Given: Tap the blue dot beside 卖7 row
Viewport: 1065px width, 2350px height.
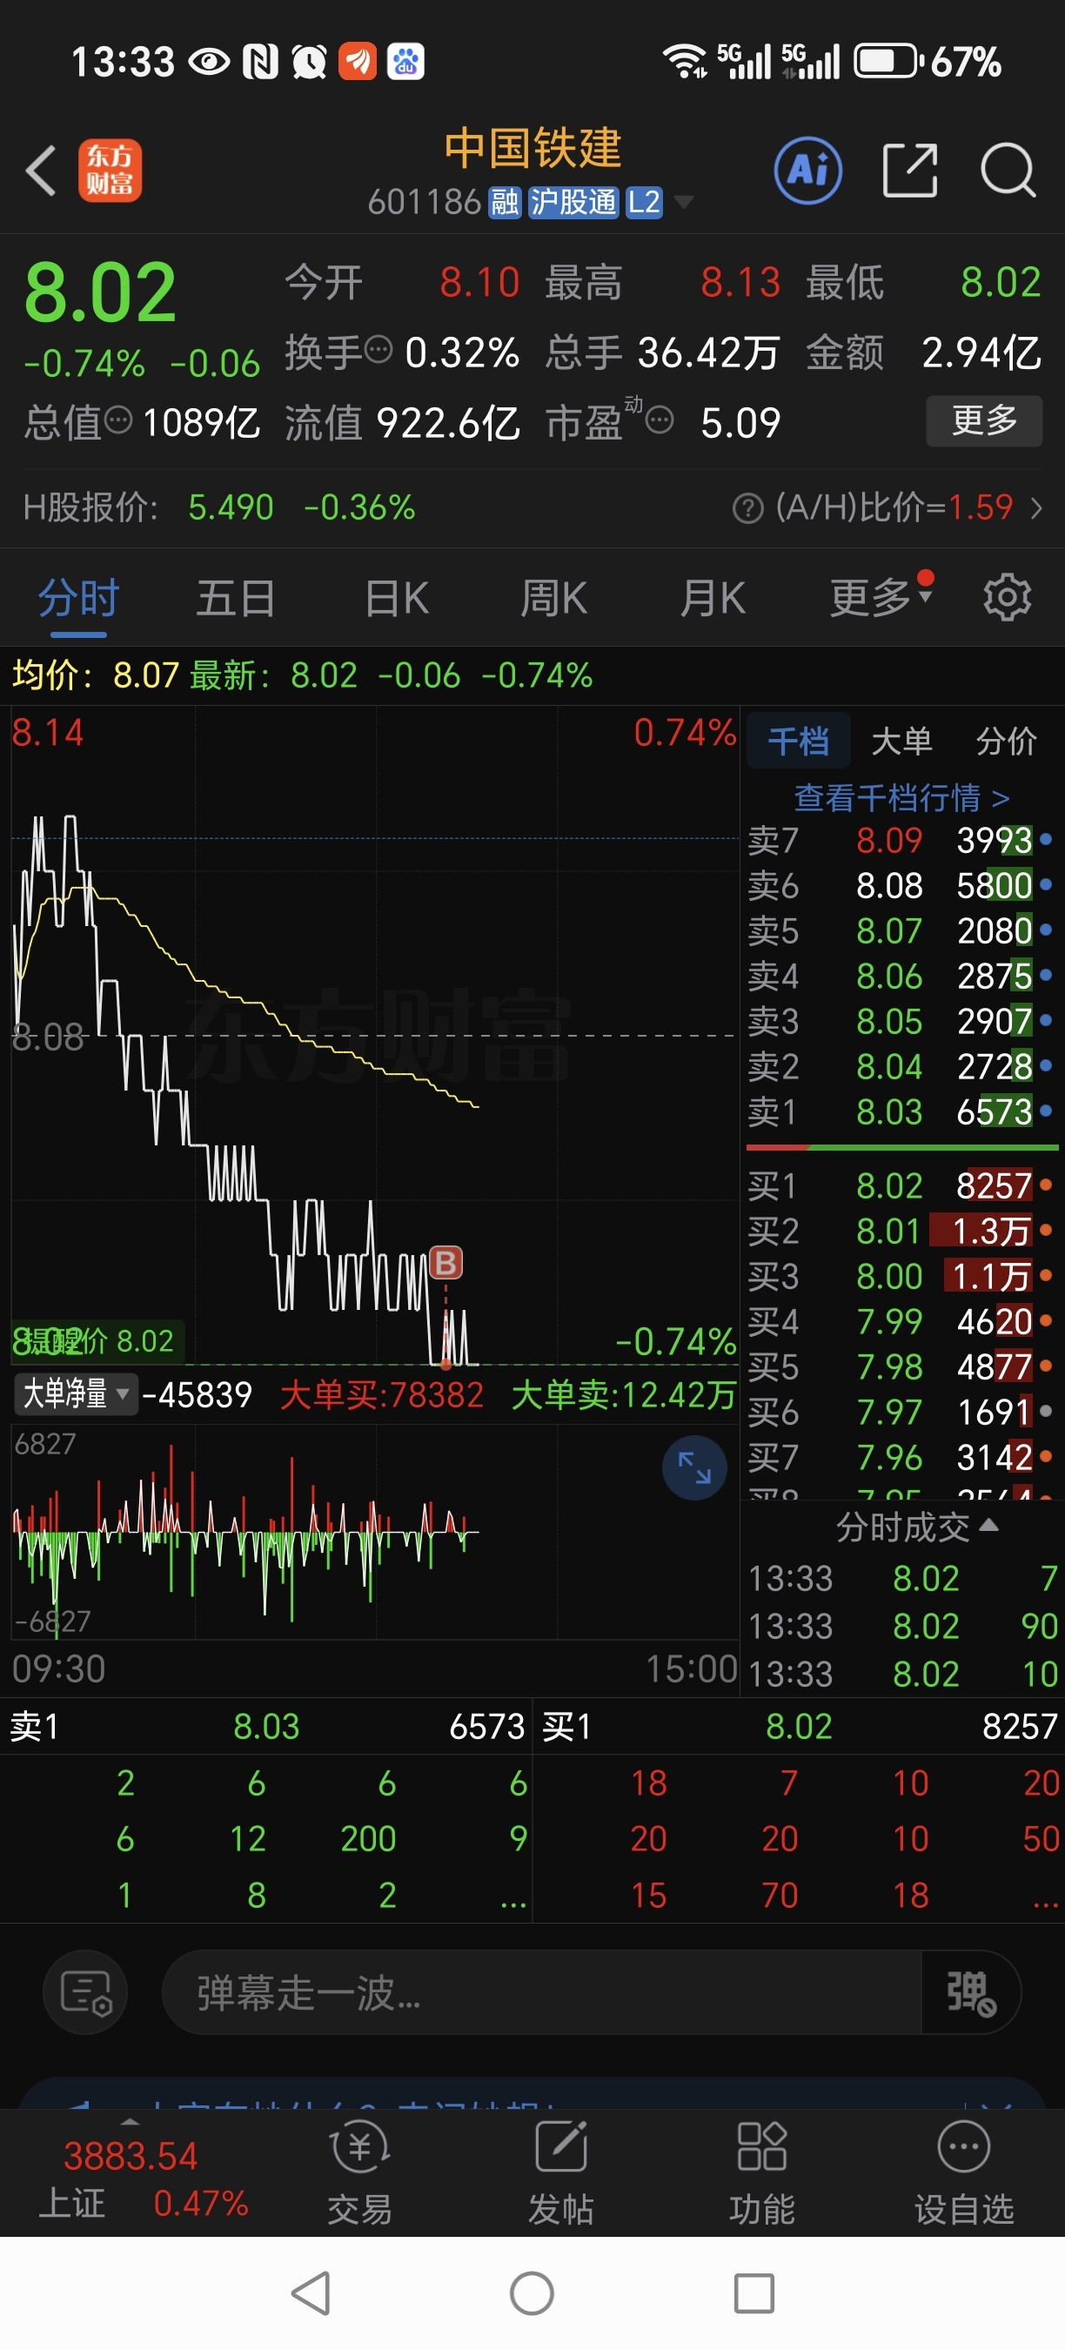Looking at the screenshot, I should point(1046,839).
